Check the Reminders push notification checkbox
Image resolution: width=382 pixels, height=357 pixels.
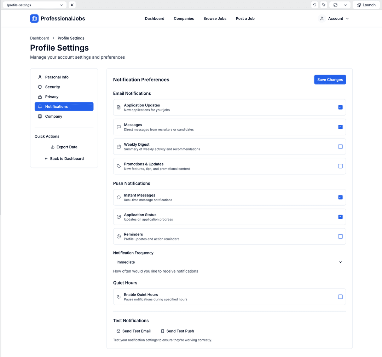click(340, 236)
